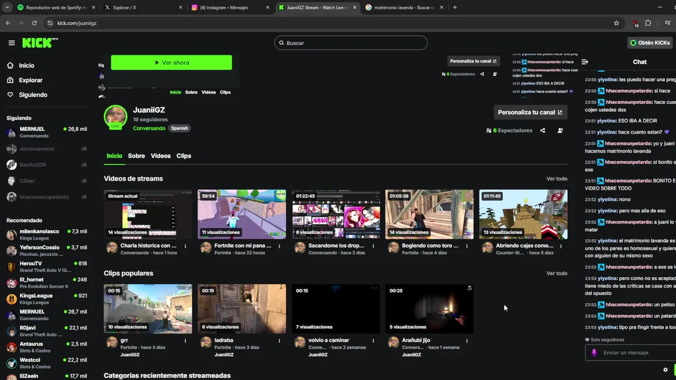Viewport: 676px width, 380px height.
Task: Click the KICK logo
Action: [40, 43]
